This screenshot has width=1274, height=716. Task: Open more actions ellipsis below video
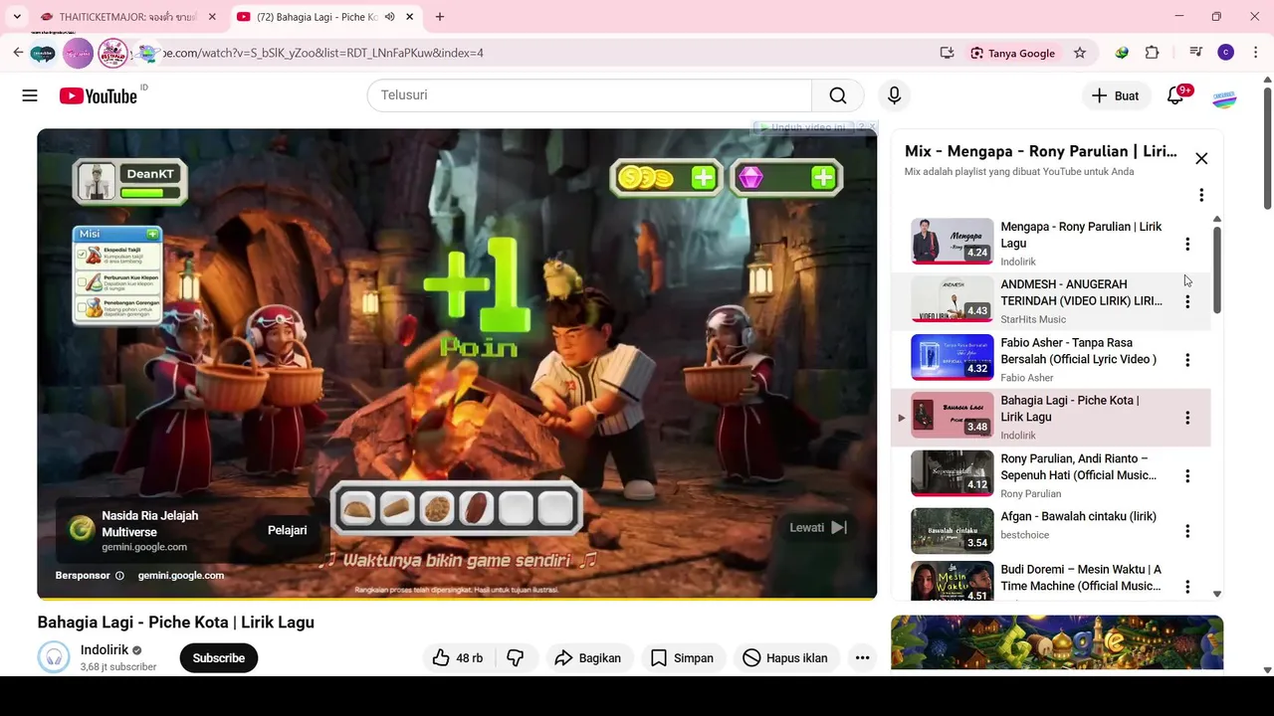point(862,658)
